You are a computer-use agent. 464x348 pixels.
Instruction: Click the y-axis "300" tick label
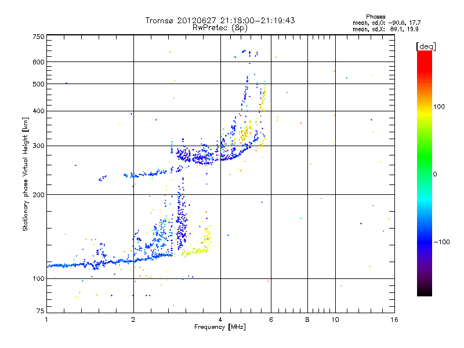tap(38, 146)
